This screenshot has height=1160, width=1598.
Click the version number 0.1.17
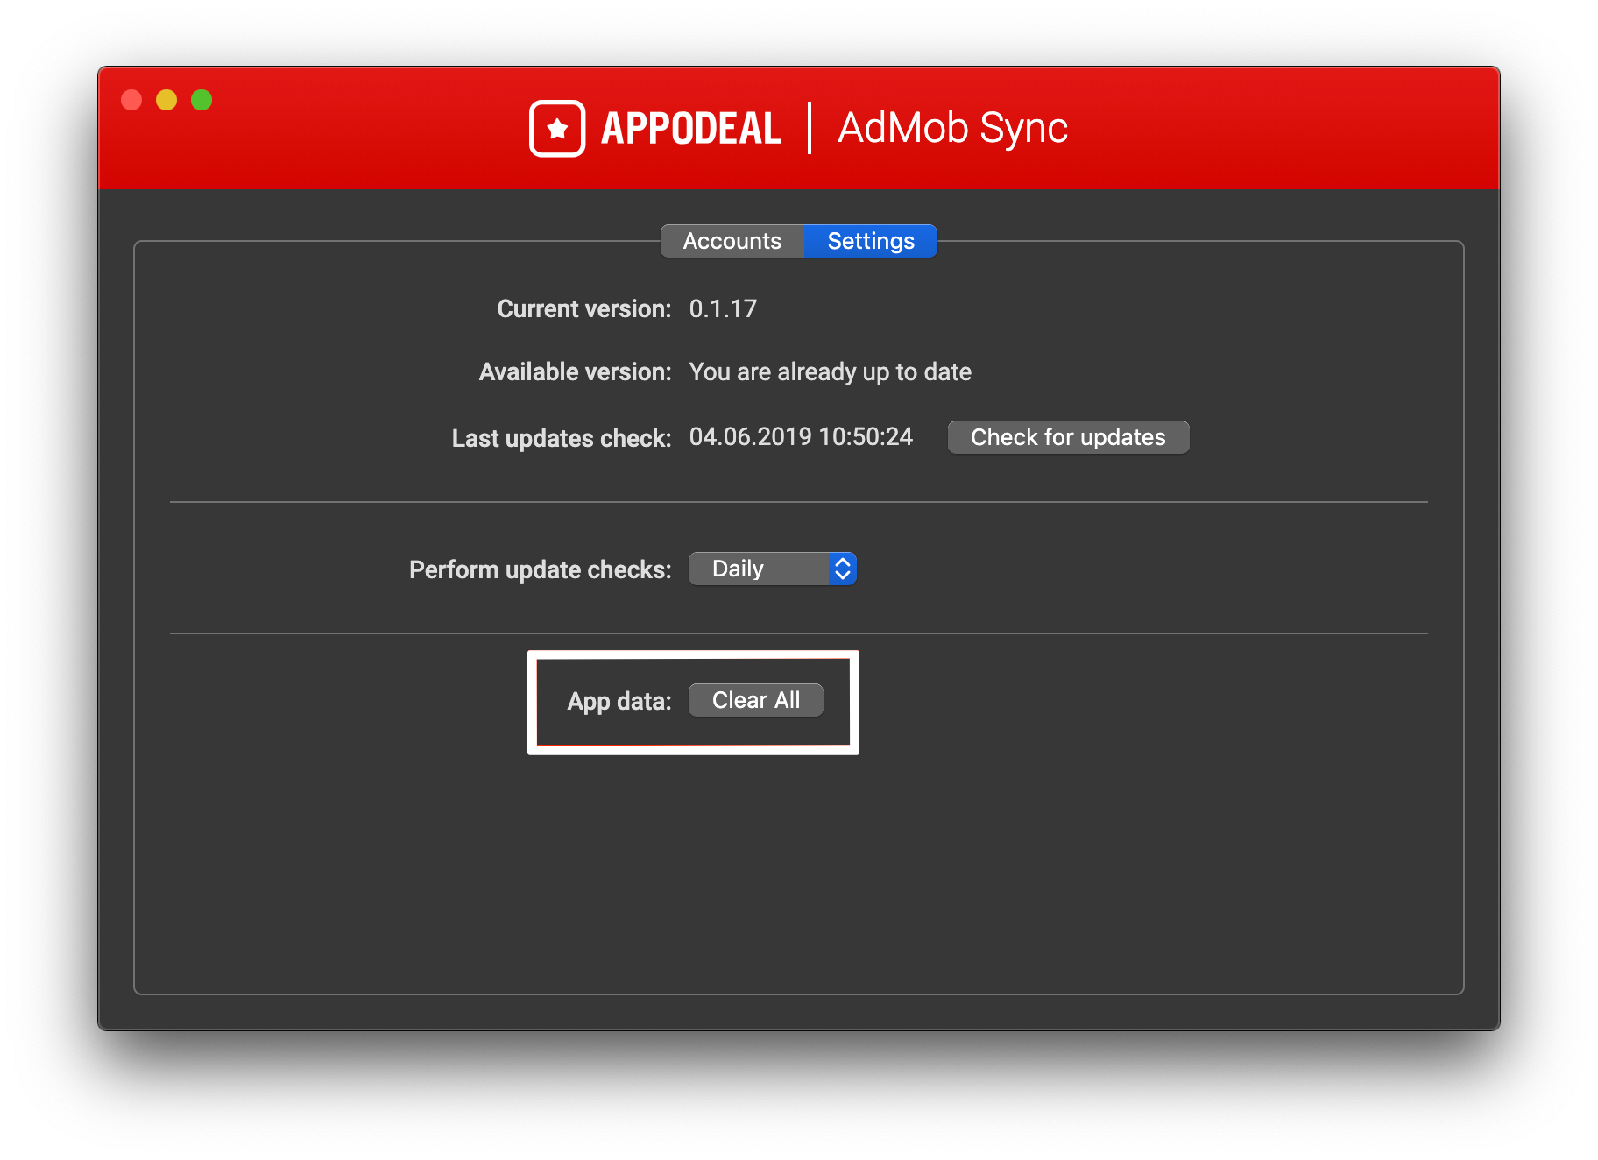click(723, 308)
